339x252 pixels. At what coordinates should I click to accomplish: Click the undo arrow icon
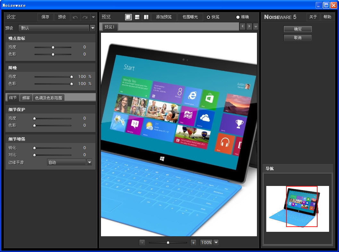[75, 17]
